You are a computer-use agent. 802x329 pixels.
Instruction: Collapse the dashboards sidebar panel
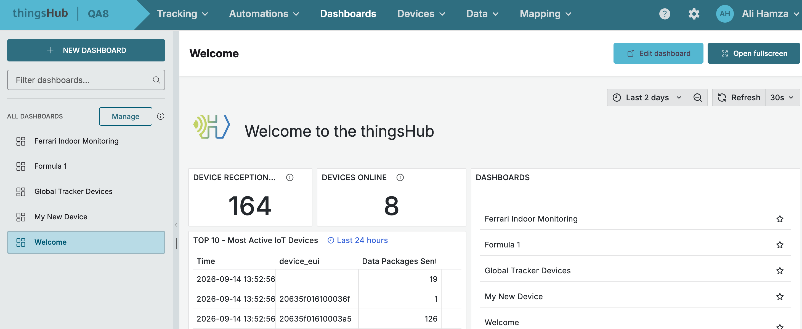[176, 225]
